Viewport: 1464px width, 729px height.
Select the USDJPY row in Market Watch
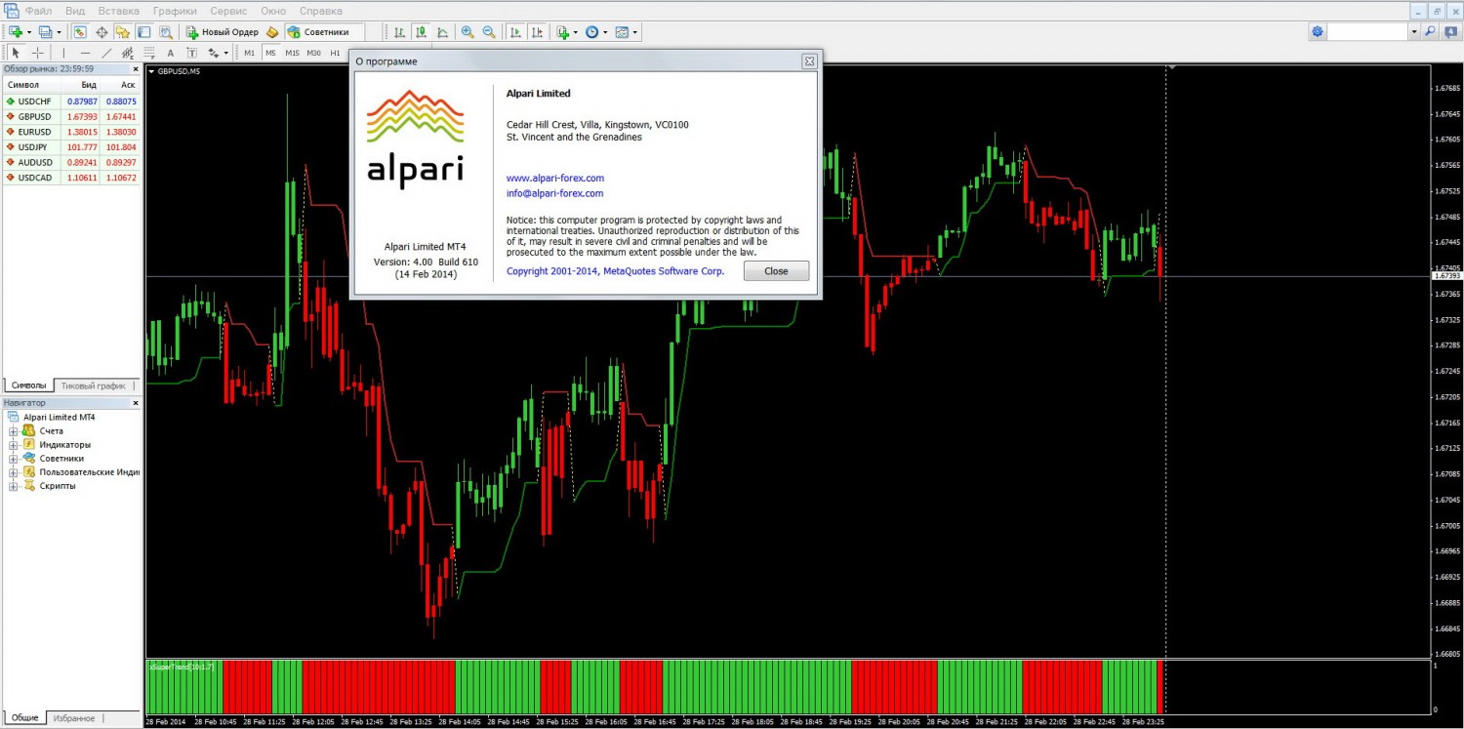tap(71, 147)
